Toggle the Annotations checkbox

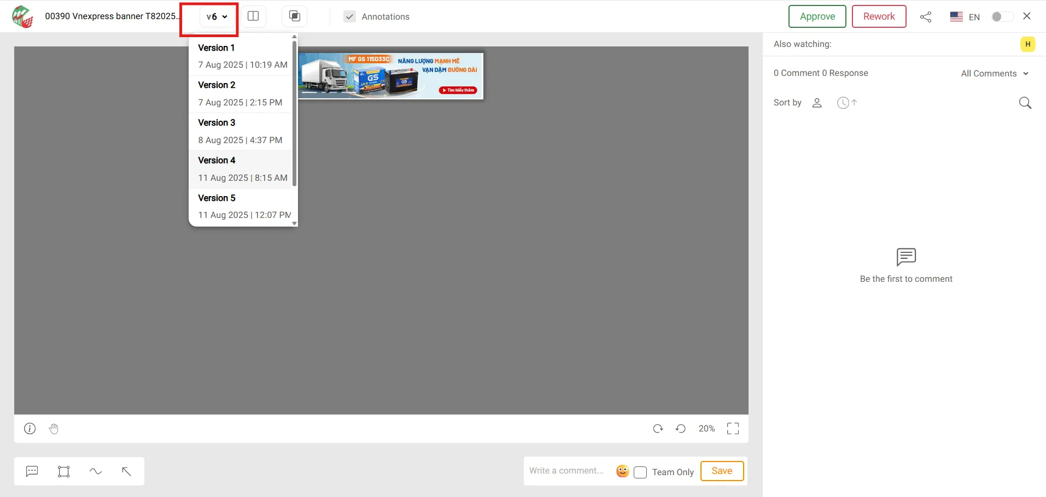pos(349,17)
